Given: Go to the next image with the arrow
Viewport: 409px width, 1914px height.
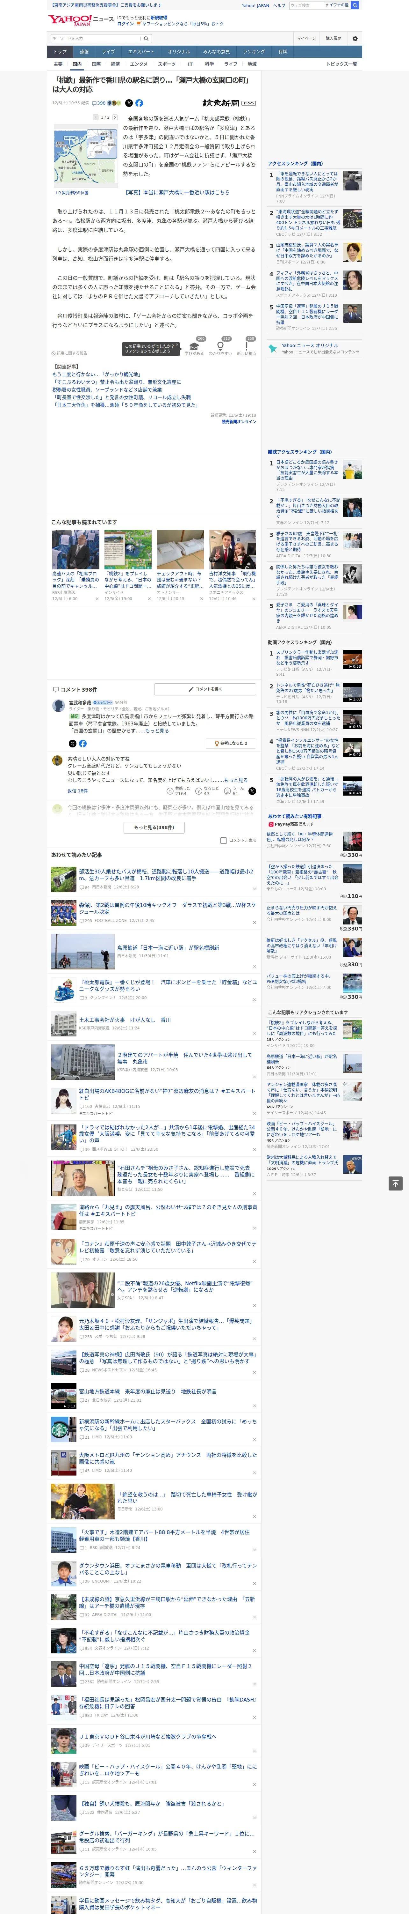Looking at the screenshot, I should pos(115,117).
